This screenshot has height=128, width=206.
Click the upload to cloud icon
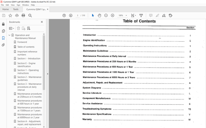(x=17, y=16)
